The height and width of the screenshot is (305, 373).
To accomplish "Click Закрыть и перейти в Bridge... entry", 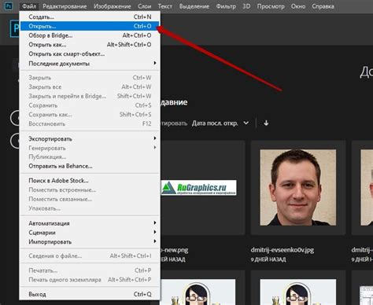I will tap(90, 96).
